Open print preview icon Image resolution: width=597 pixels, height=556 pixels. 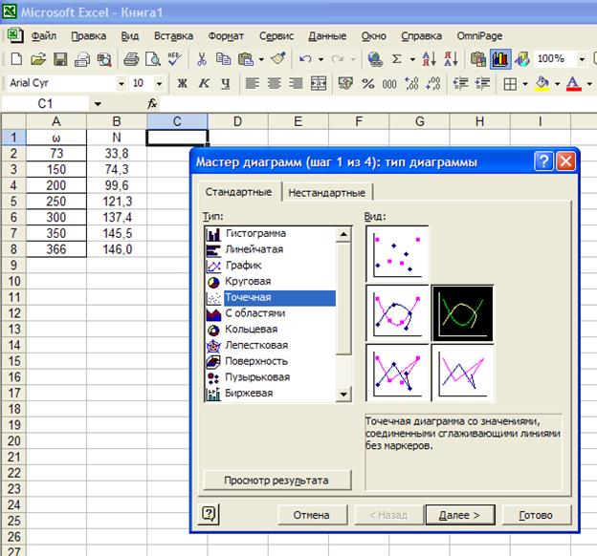pyautogui.click(x=153, y=59)
